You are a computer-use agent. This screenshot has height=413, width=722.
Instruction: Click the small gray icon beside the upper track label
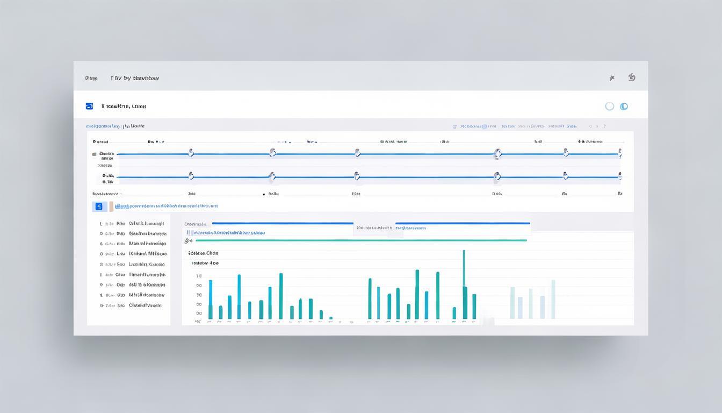click(x=94, y=154)
